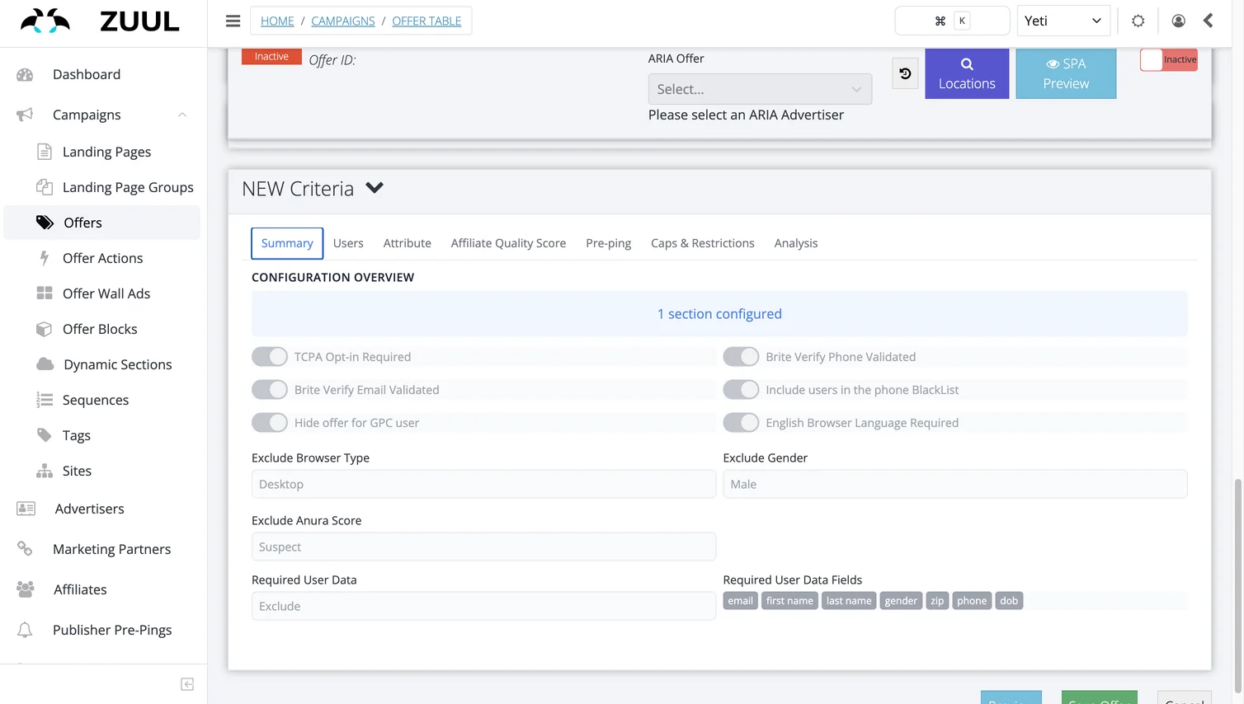Click the hamburger menu icon
Image resolution: width=1244 pixels, height=704 pixels.
[233, 21]
